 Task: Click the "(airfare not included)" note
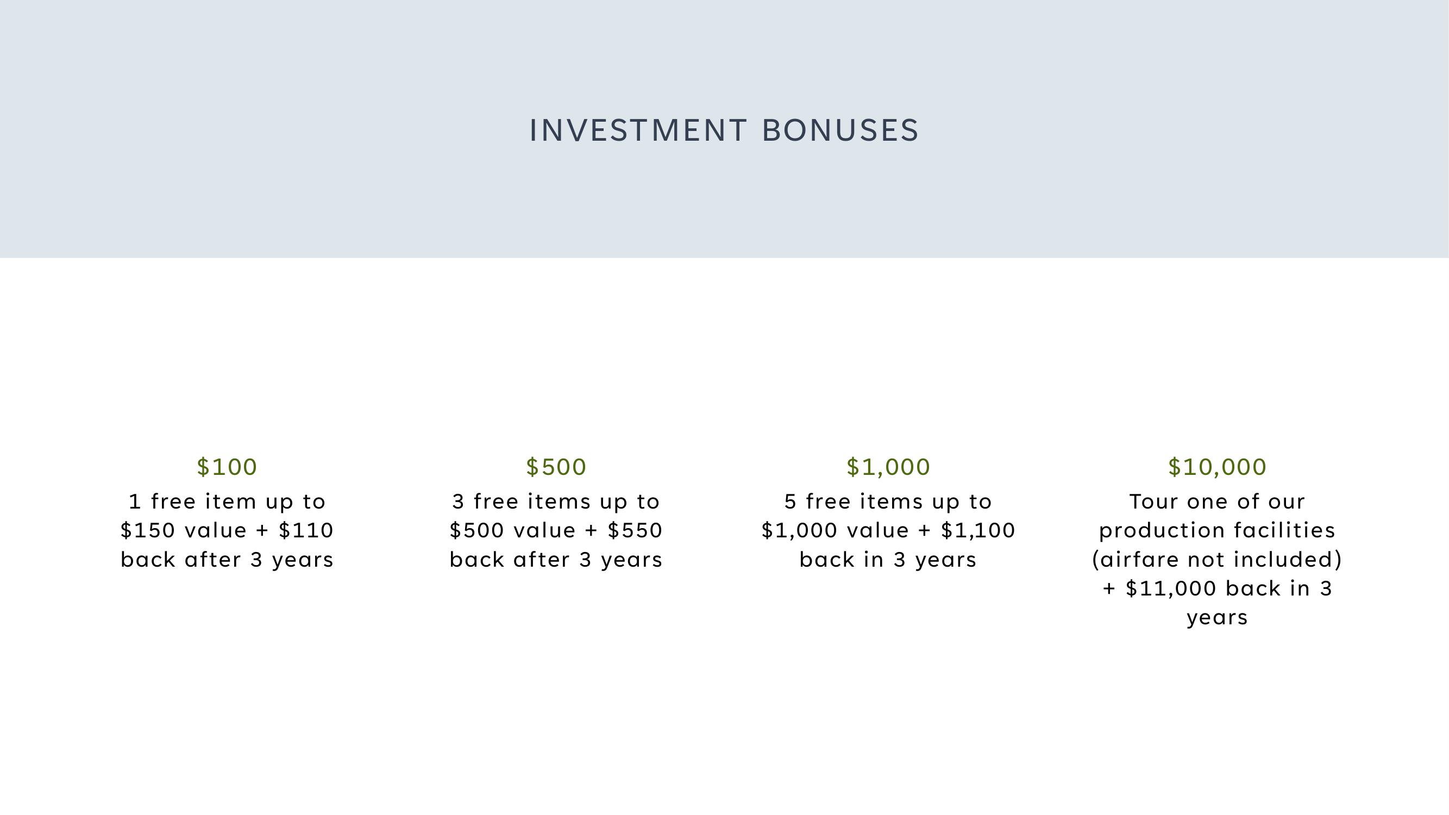point(1217,560)
